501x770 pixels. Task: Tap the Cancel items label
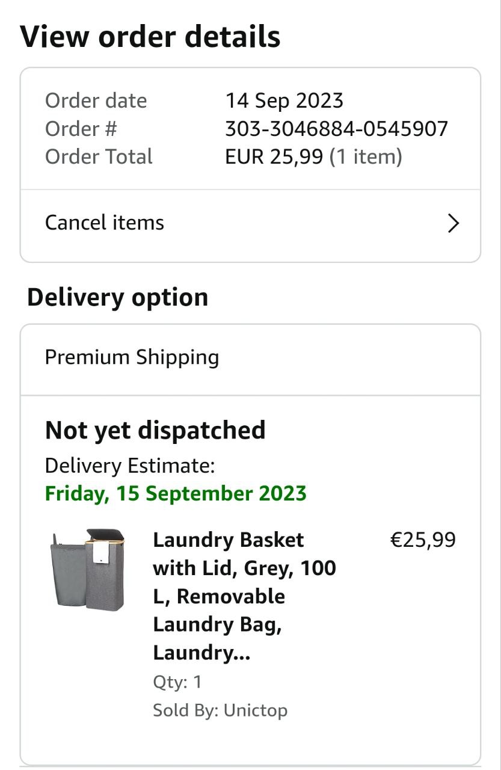105,223
